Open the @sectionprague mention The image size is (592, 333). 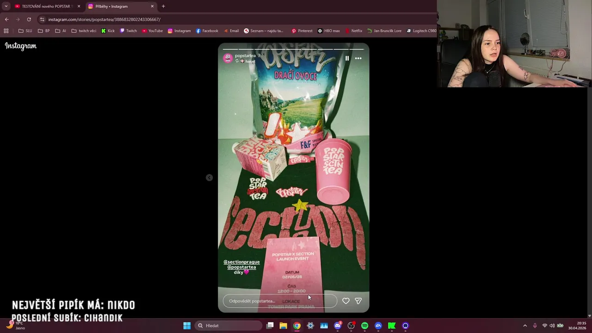(241, 262)
